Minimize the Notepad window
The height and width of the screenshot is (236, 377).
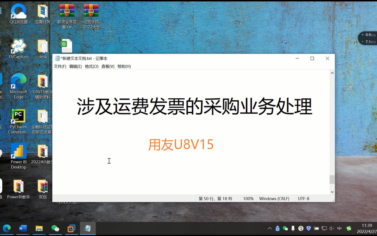point(297,58)
